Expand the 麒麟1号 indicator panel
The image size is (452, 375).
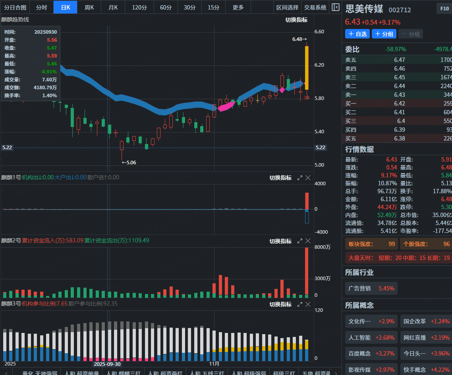pyautogui.click(x=300, y=178)
